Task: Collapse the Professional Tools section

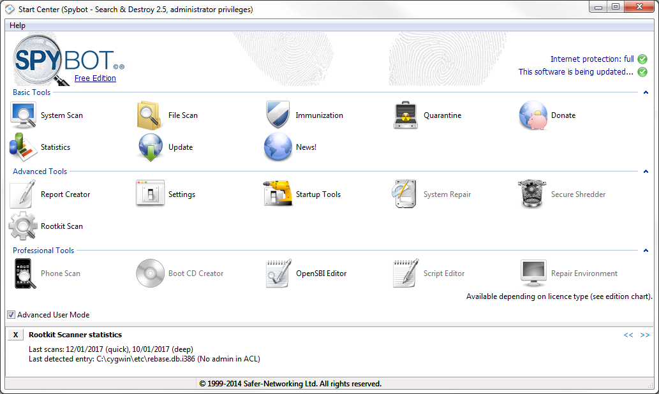Action: click(x=646, y=251)
